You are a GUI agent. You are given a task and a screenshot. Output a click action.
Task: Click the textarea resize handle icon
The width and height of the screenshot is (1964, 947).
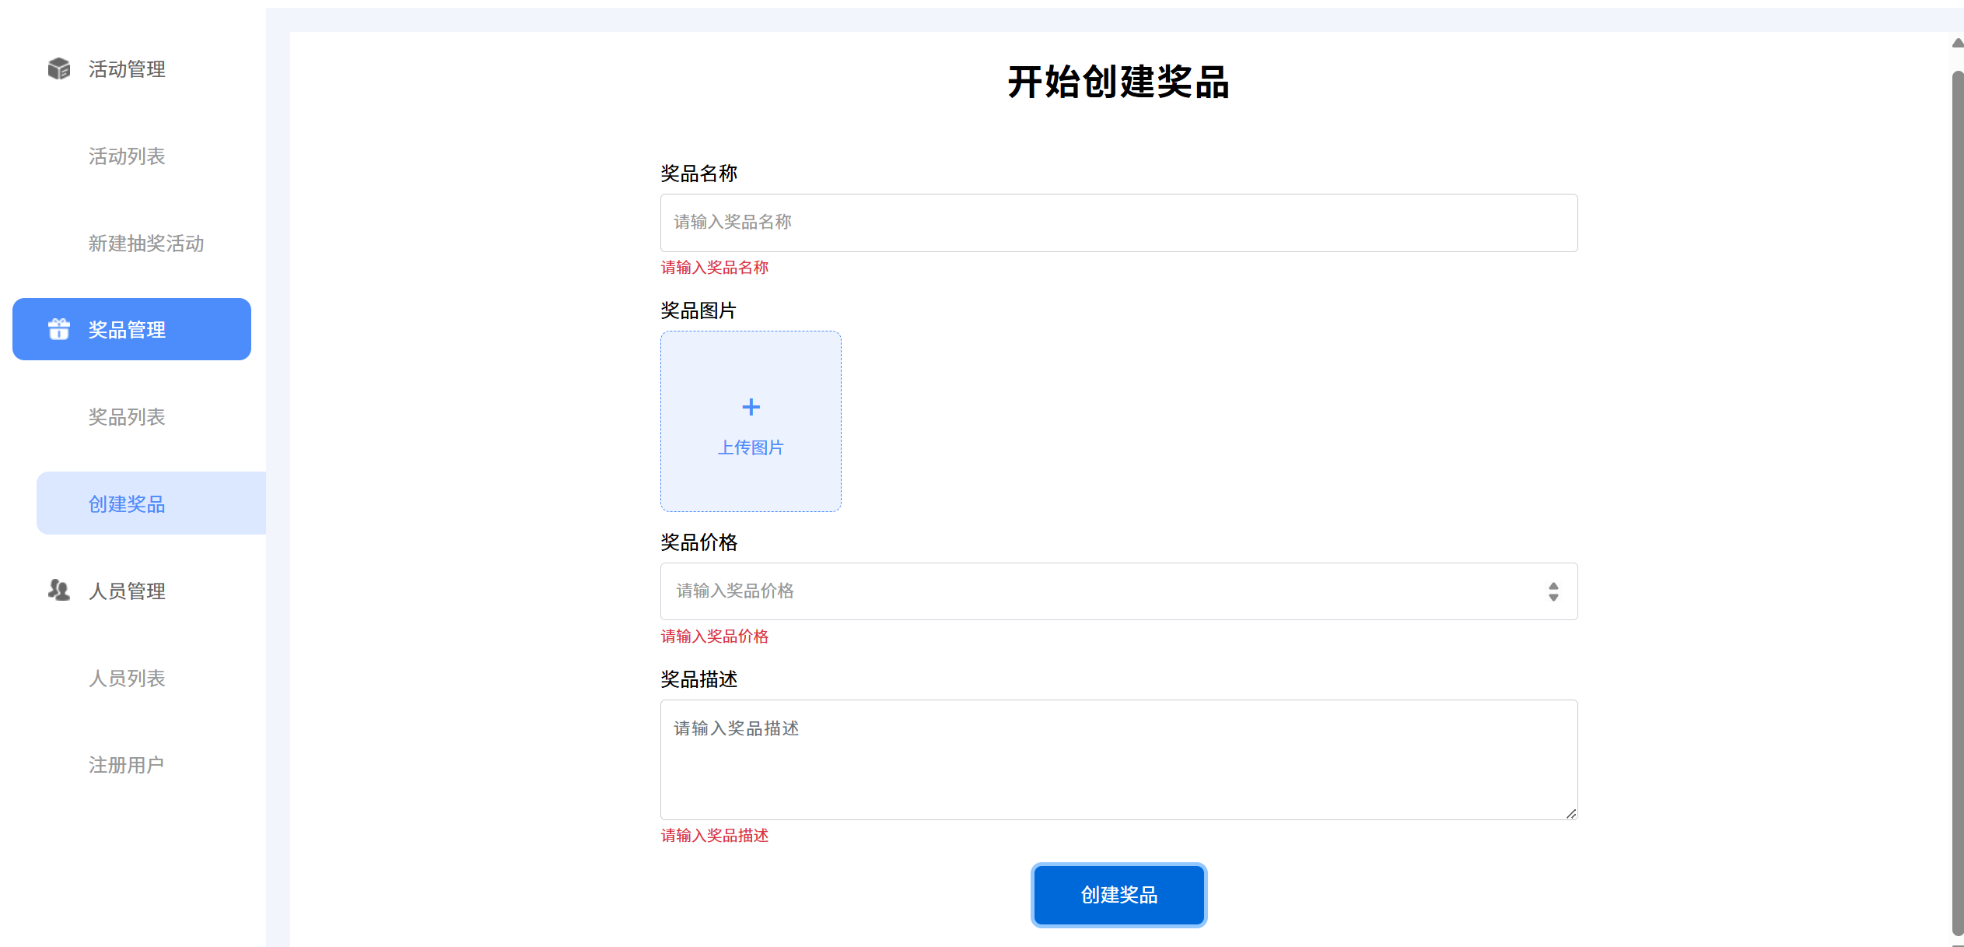(x=1570, y=813)
